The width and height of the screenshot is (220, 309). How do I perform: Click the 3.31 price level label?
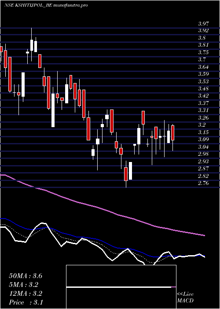pos(203,110)
